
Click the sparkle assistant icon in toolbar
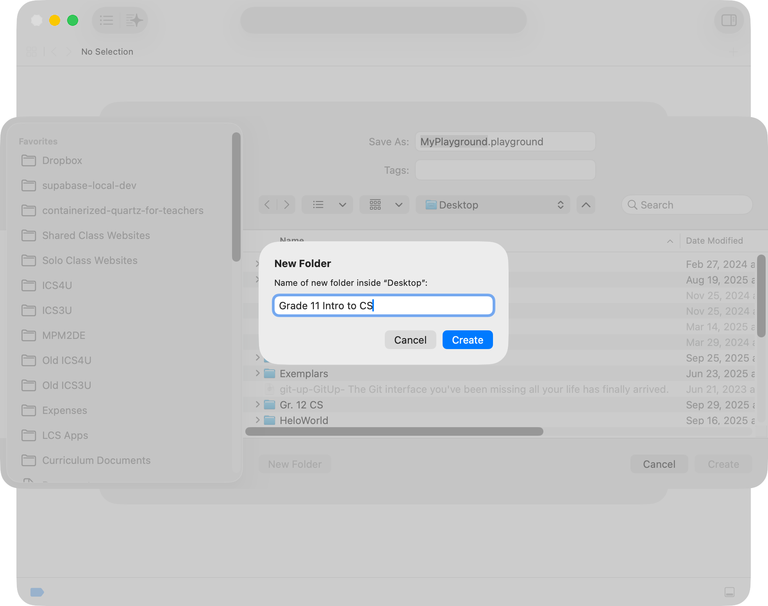(x=134, y=20)
